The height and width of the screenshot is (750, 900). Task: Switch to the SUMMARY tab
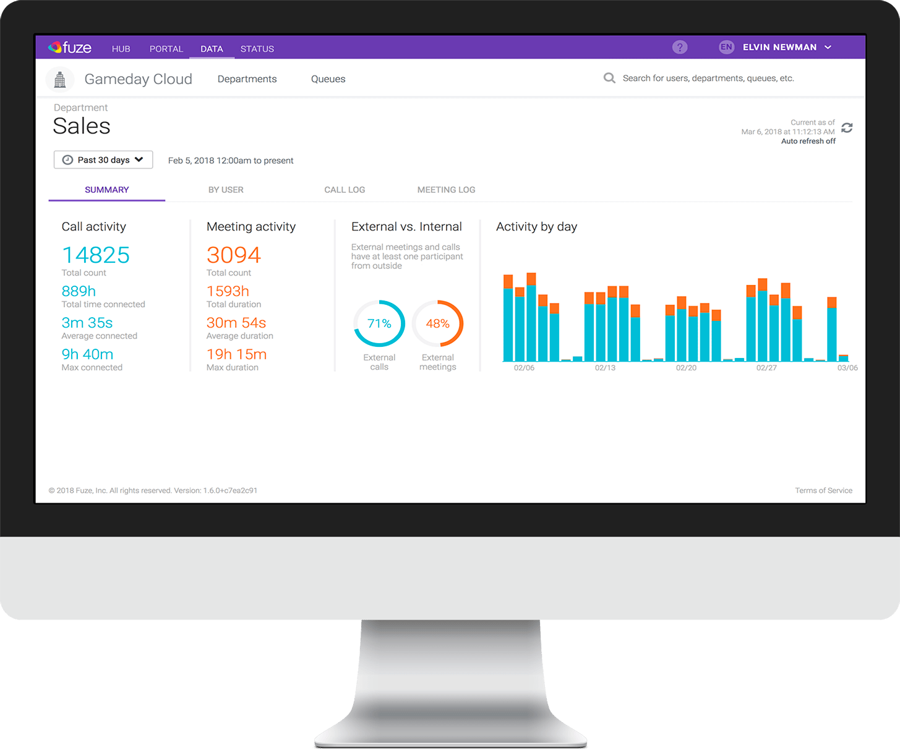107,190
